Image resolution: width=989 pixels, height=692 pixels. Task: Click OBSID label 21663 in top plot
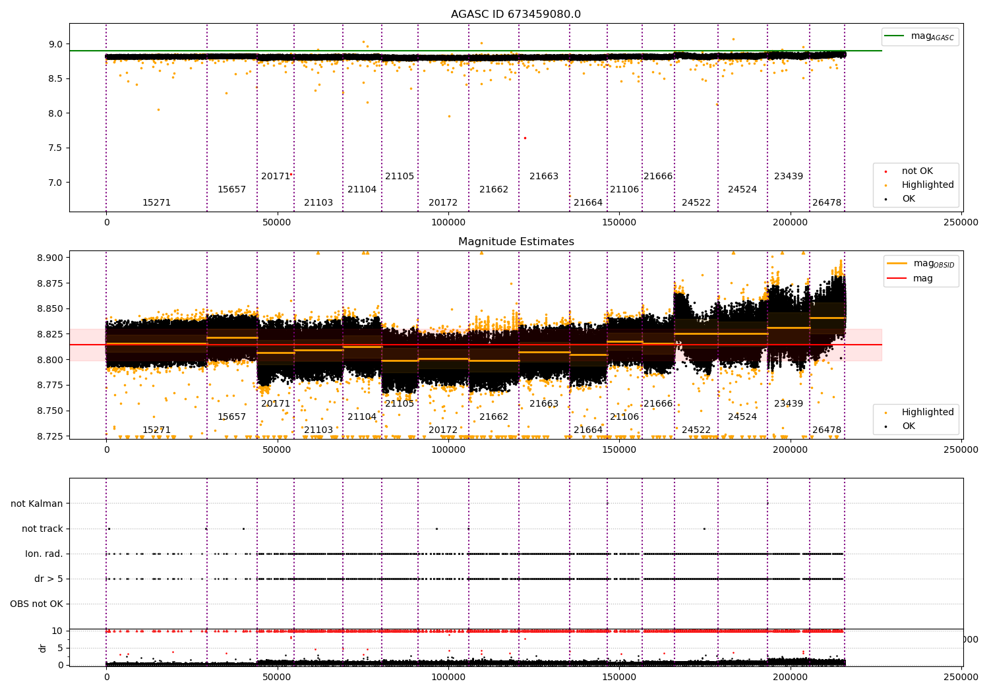(x=544, y=176)
